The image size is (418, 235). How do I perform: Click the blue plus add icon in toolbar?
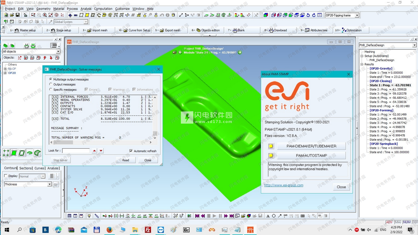tap(70, 15)
